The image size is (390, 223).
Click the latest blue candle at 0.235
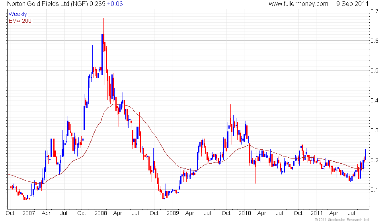(365, 155)
